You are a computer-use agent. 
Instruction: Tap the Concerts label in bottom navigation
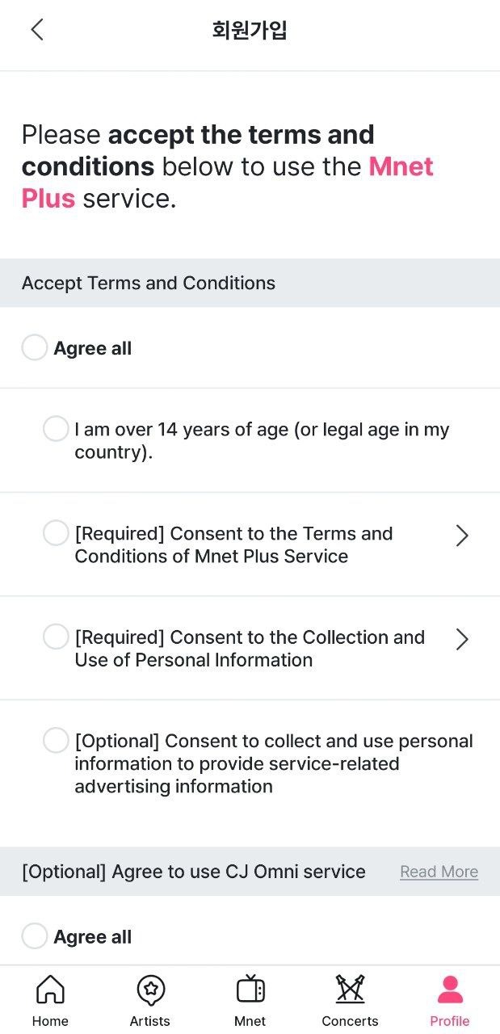point(350,1021)
